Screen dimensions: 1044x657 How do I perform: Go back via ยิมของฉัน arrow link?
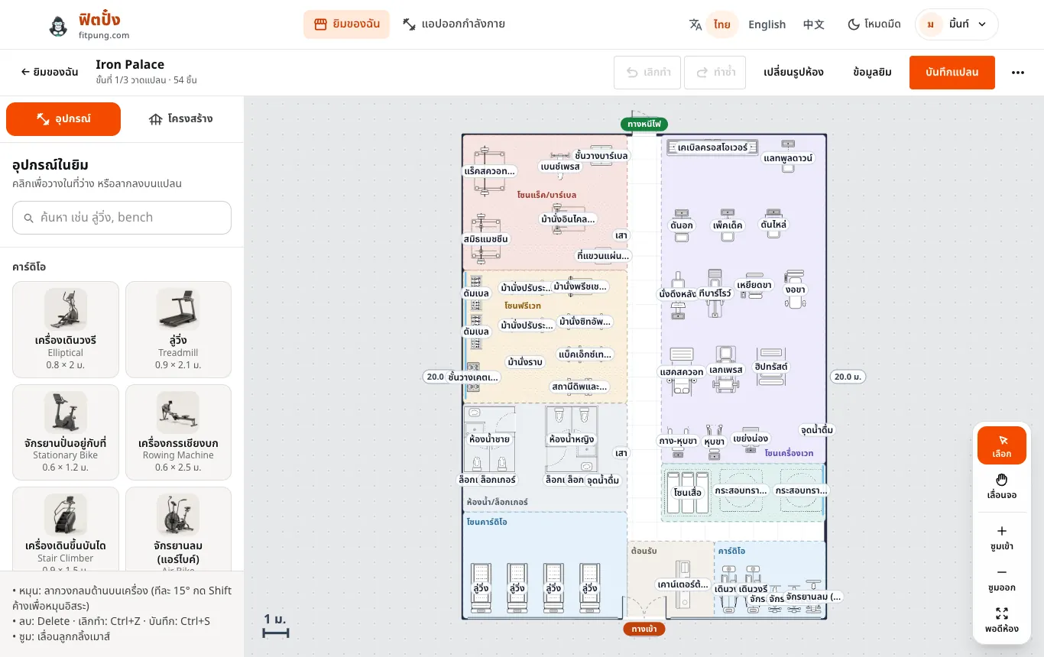[x=50, y=72]
